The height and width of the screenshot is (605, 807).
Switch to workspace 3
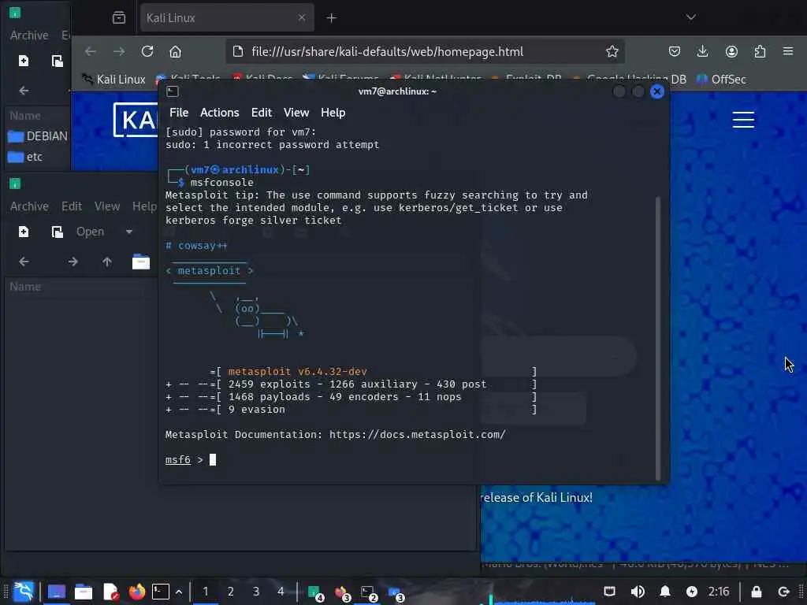[x=256, y=592]
